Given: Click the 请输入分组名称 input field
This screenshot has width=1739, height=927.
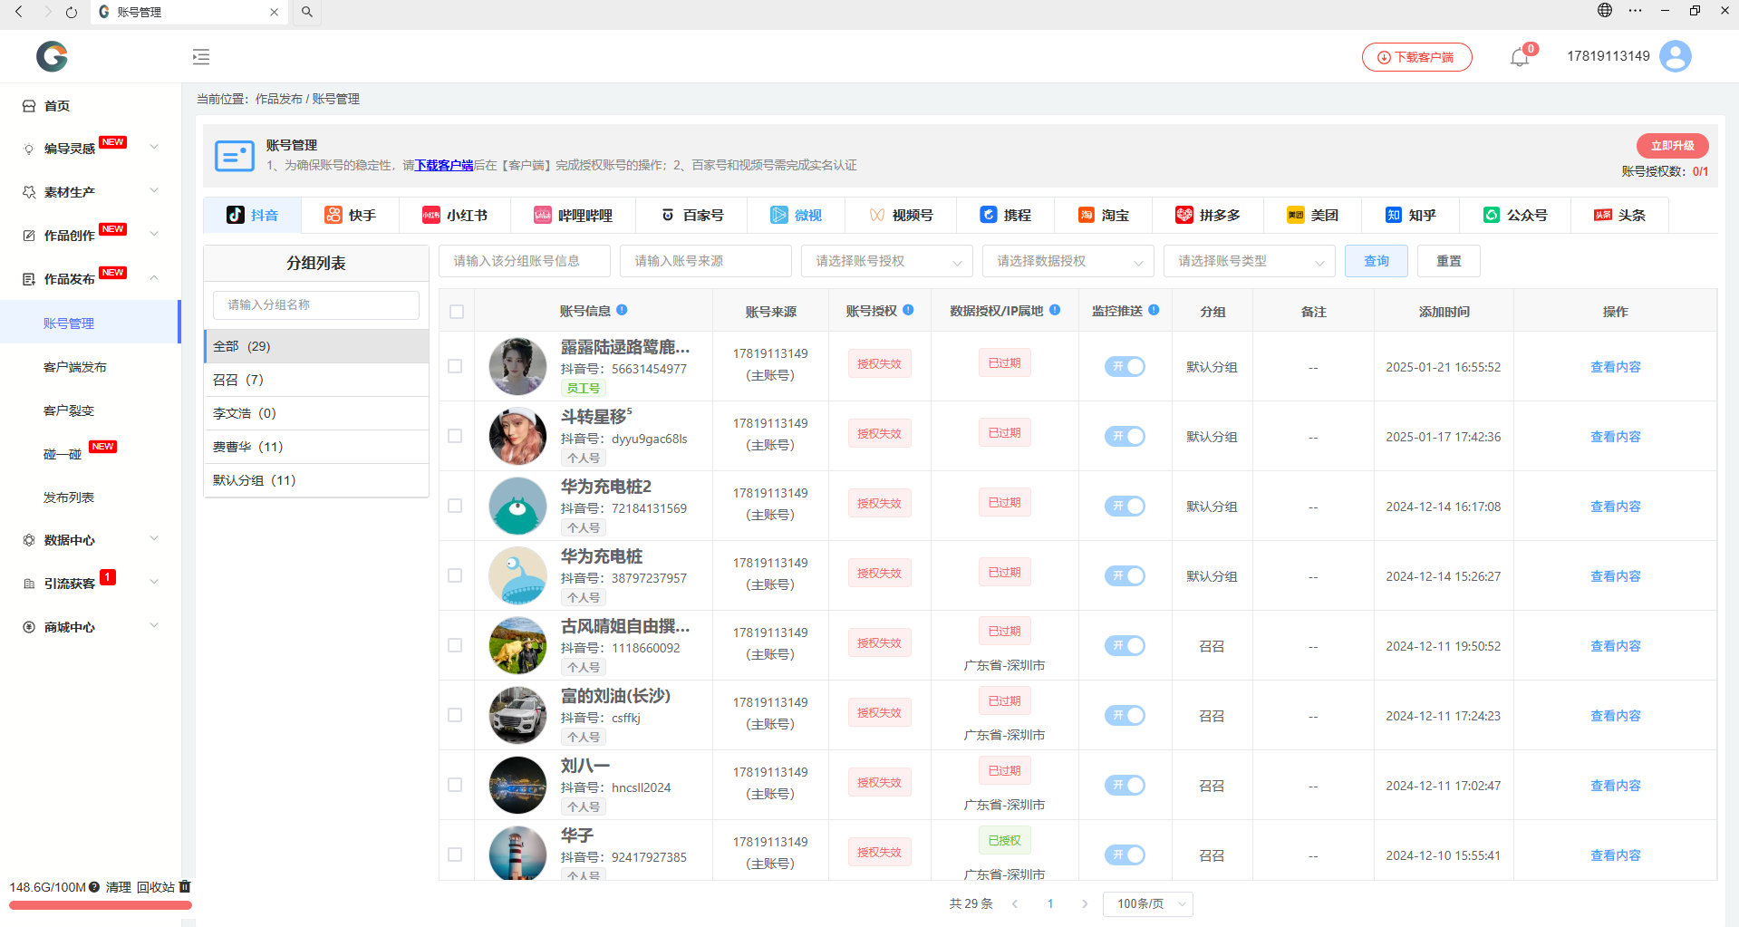Looking at the screenshot, I should pyautogui.click(x=315, y=304).
